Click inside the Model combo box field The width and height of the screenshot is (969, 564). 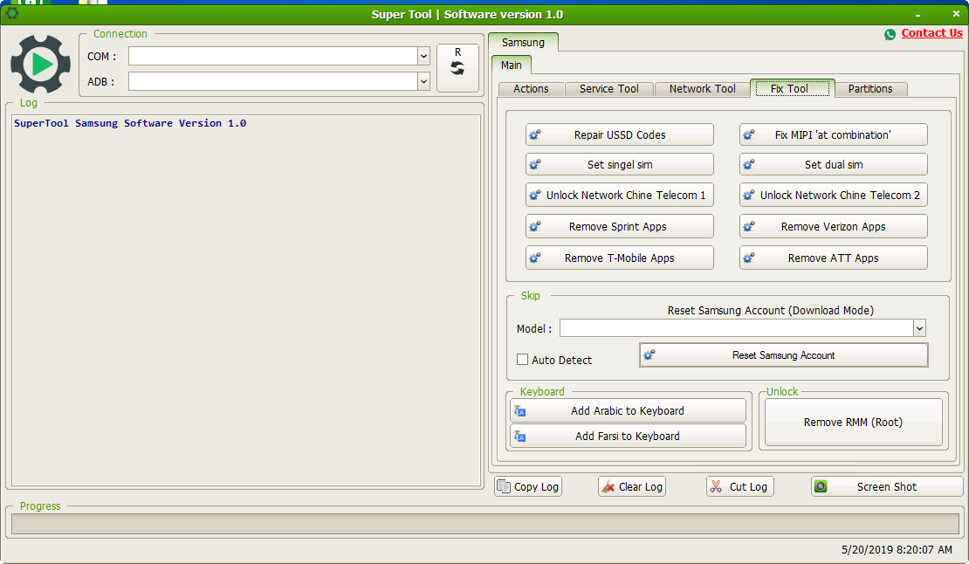[x=737, y=328]
